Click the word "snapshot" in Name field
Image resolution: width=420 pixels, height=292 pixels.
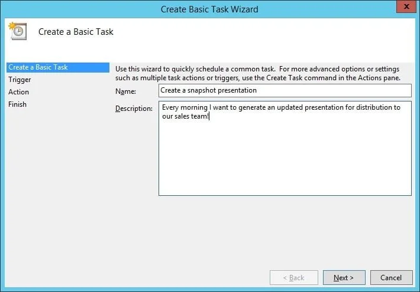click(205, 90)
